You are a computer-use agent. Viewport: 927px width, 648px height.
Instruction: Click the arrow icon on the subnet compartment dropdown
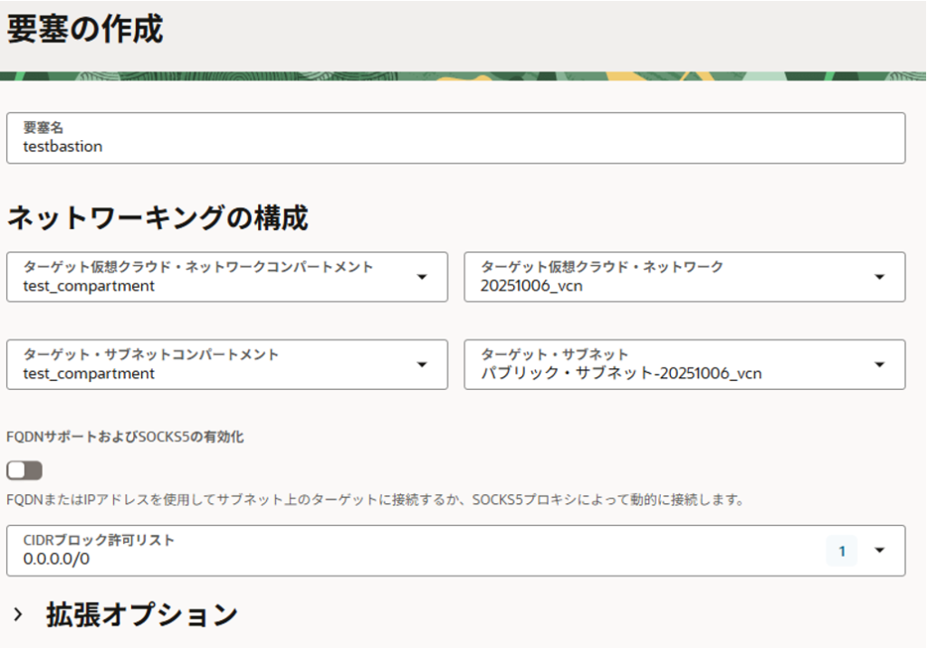[x=422, y=365]
